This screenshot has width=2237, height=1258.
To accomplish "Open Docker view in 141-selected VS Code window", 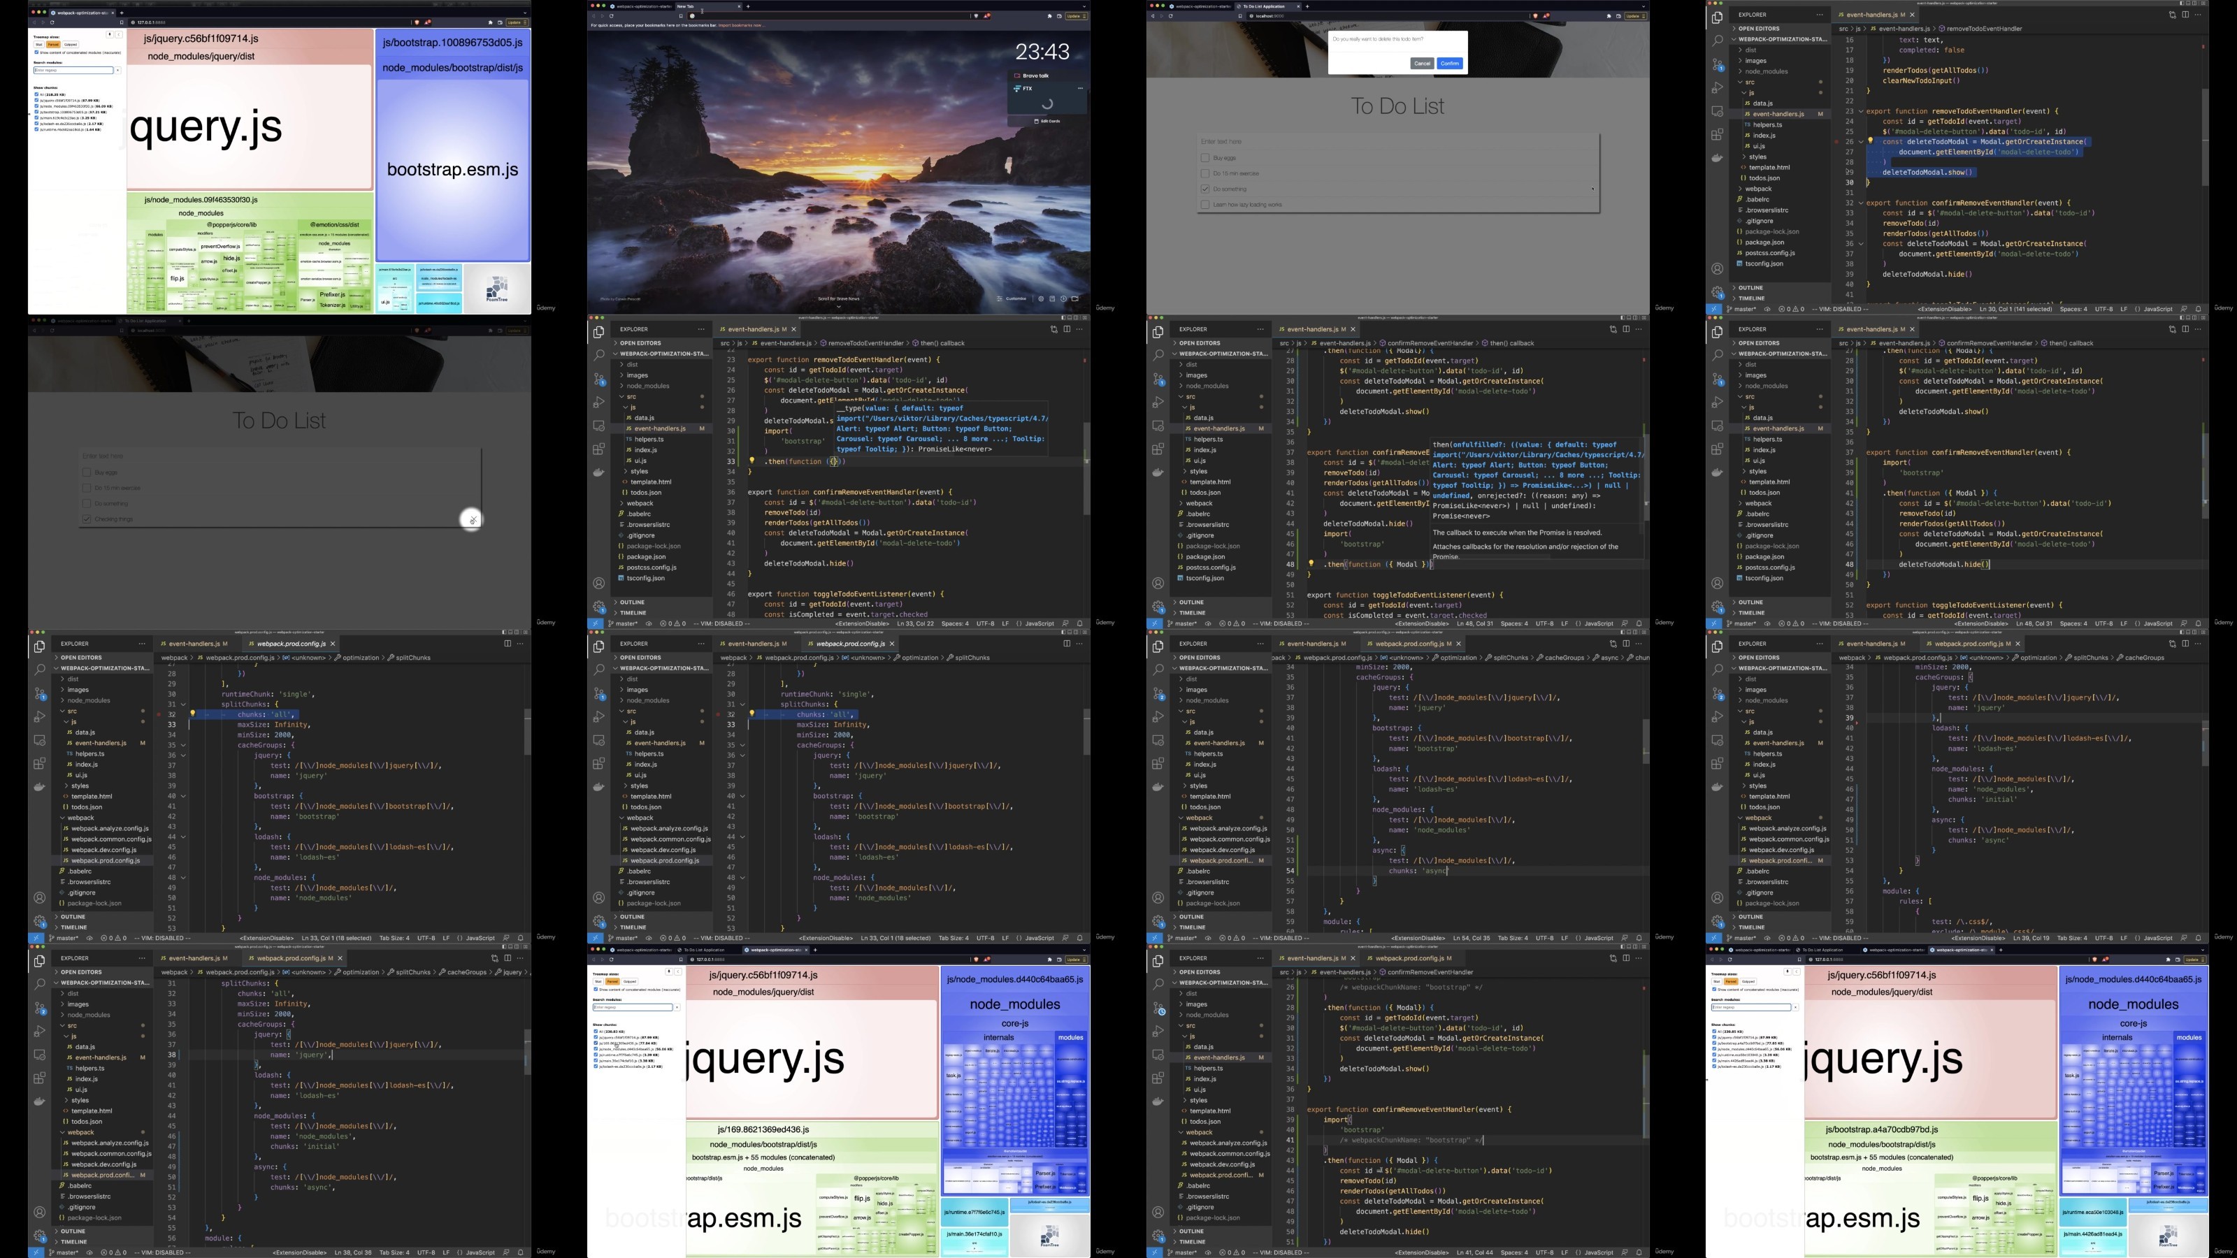I will pos(1717,158).
